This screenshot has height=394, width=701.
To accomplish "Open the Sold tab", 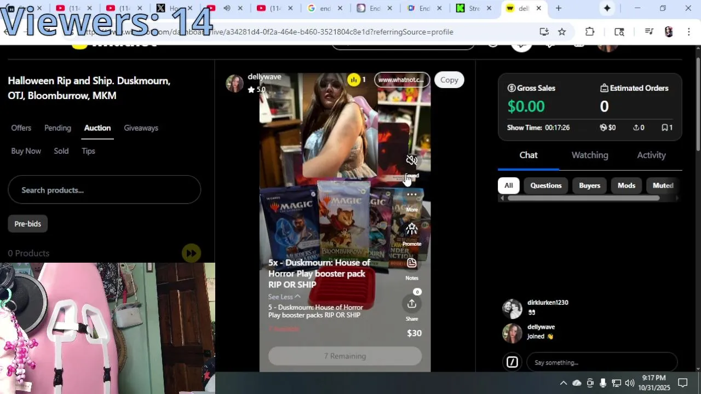I will 61,151.
